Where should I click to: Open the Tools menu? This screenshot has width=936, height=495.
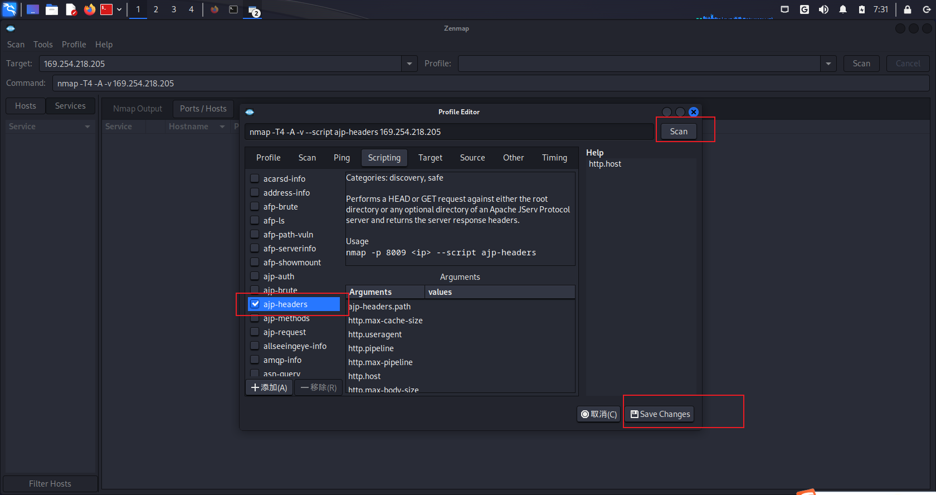pyautogui.click(x=43, y=45)
